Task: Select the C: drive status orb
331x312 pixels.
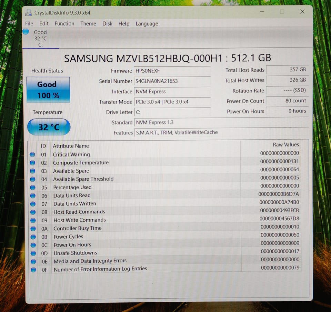Action: pos(26,31)
